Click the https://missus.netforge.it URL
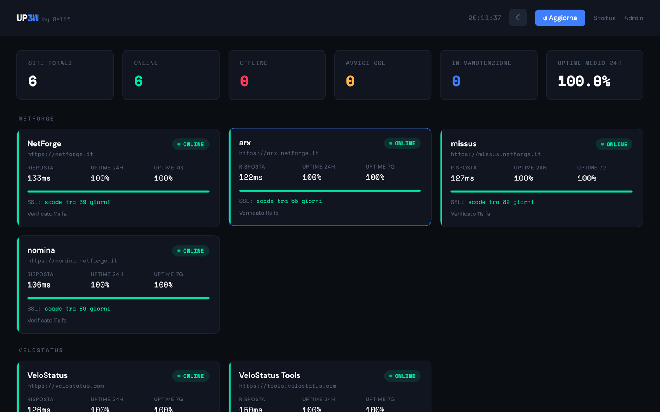Viewport: 660px width, 412px height. pos(495,154)
